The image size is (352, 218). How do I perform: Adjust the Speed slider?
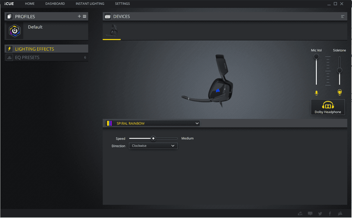point(153,138)
